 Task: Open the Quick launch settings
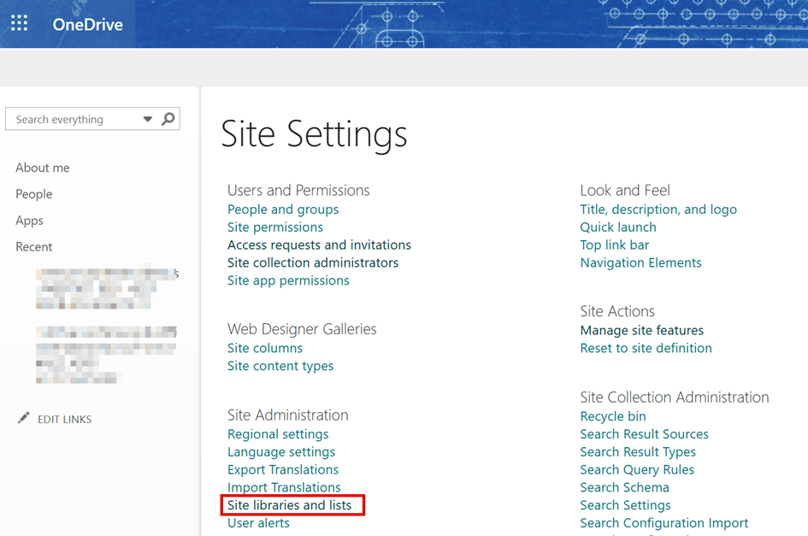tap(618, 227)
